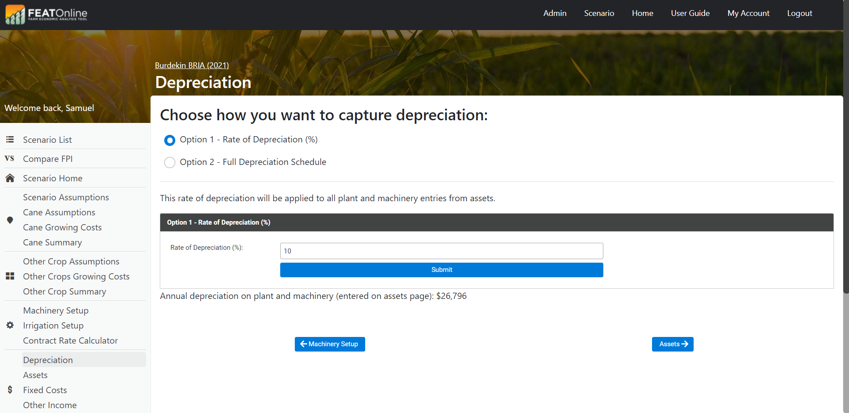Image resolution: width=849 pixels, height=413 pixels.
Task: Go back to Machinery Setup button
Action: click(x=330, y=344)
